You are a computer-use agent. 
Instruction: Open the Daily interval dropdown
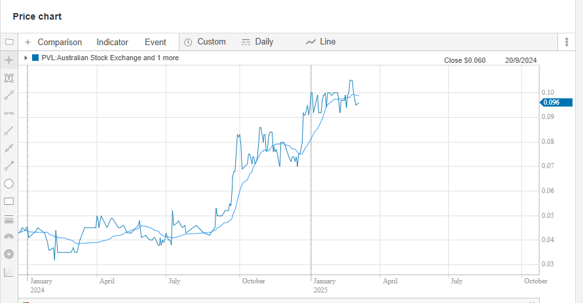pos(257,42)
